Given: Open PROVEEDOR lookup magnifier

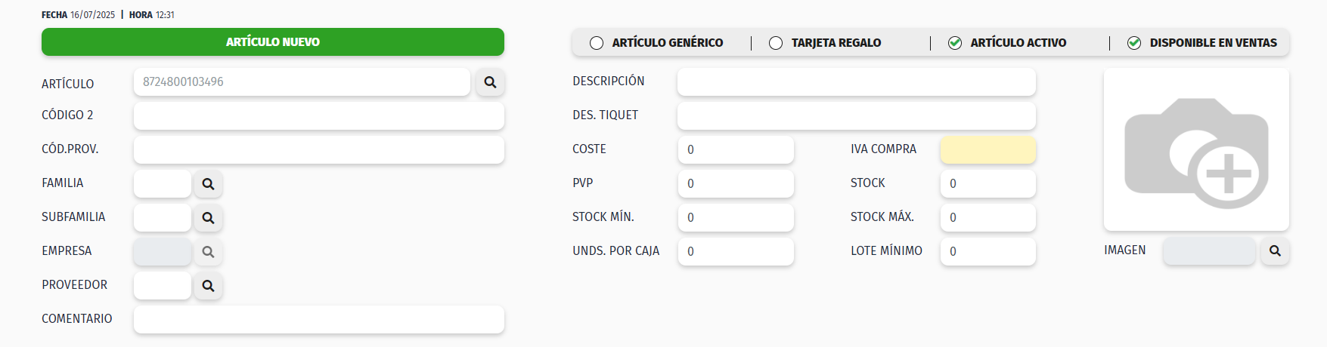Looking at the screenshot, I should point(208,286).
